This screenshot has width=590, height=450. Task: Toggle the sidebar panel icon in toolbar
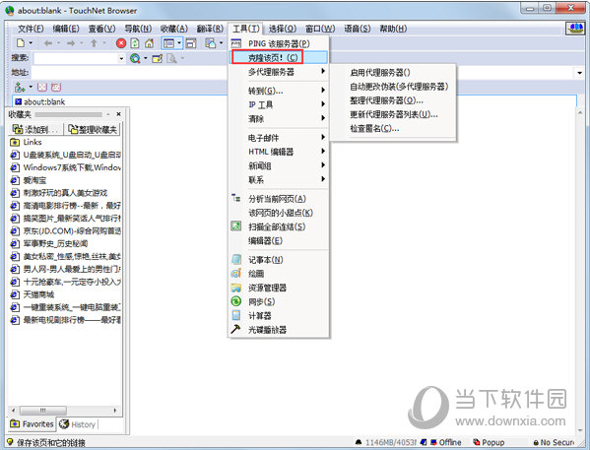[x=168, y=43]
